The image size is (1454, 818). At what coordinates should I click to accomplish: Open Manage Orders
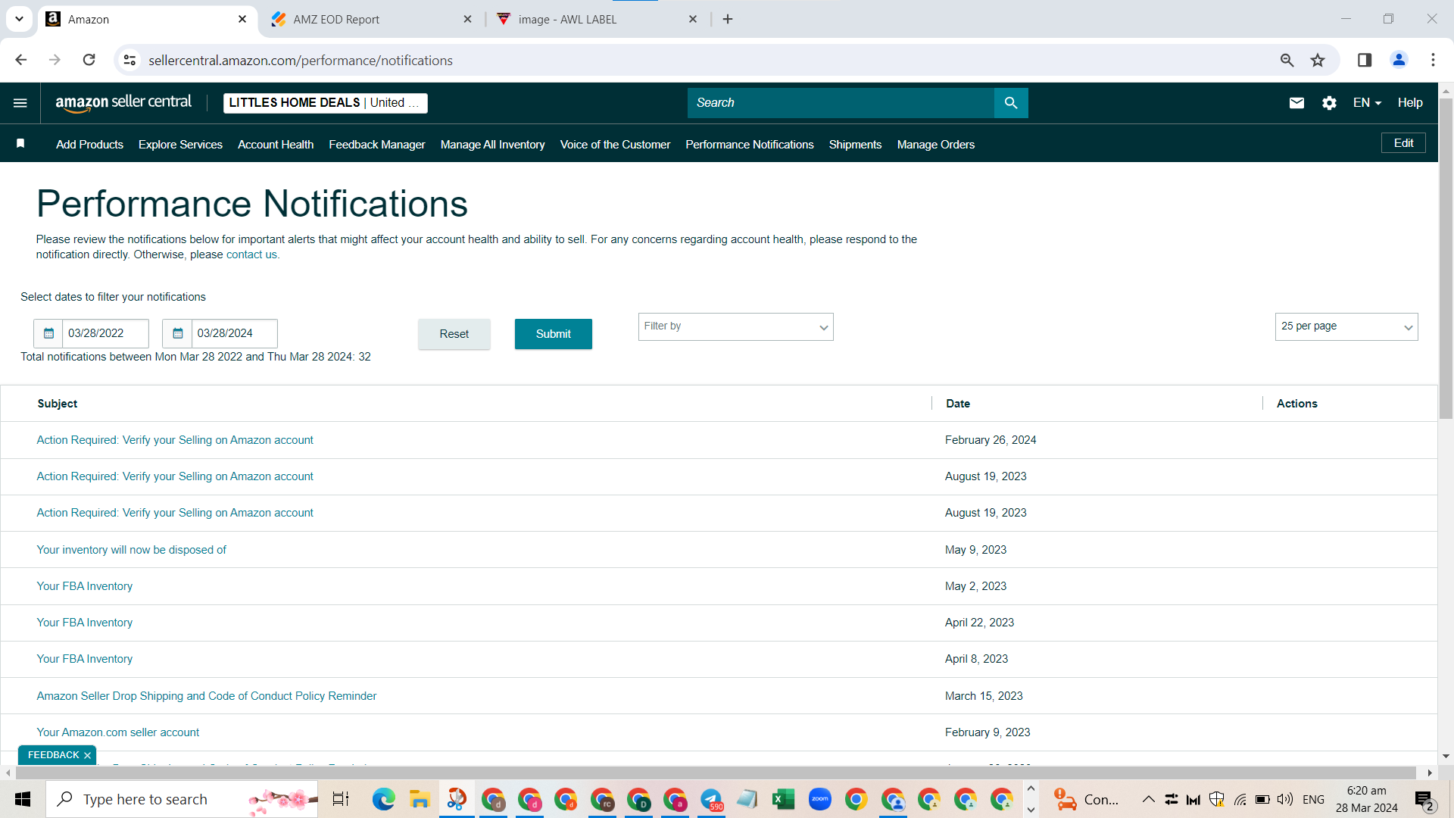[x=935, y=145]
